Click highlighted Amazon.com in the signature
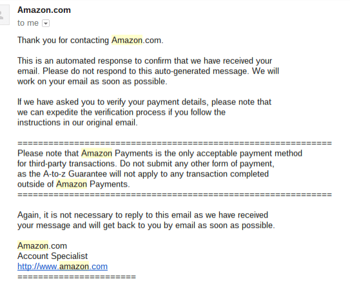This screenshot has width=350, height=284. 42,245
